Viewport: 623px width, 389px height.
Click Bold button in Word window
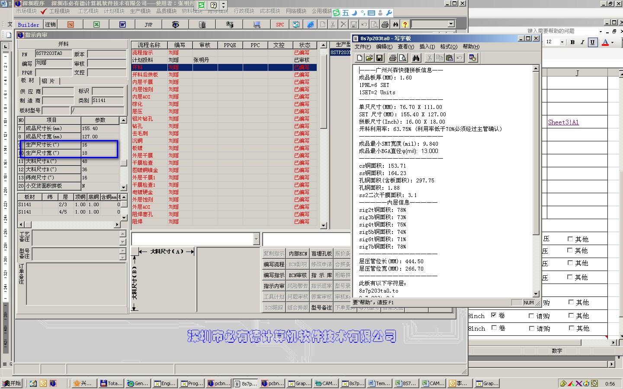tap(572, 42)
